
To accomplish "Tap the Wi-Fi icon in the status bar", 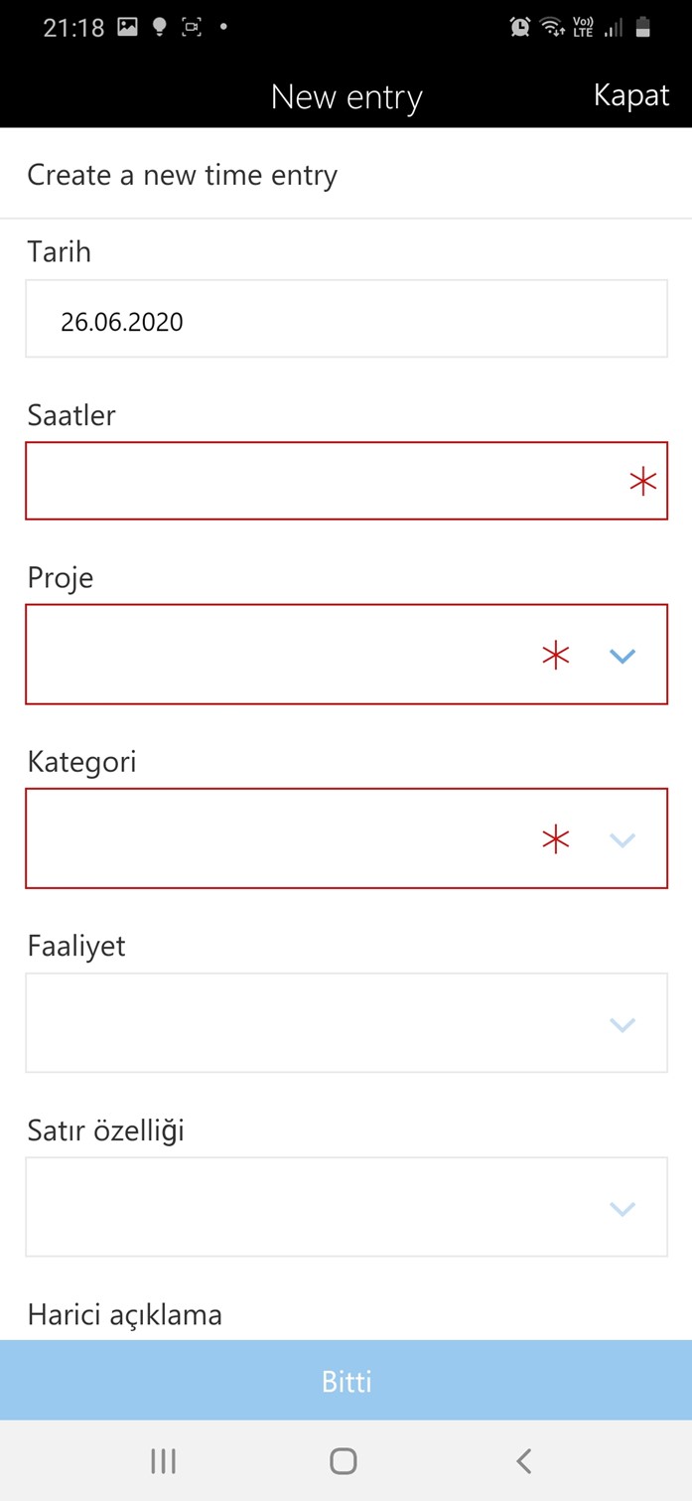I will pyautogui.click(x=552, y=28).
